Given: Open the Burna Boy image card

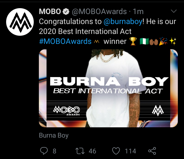Looking at the screenshot, I should pyautogui.click(x=108, y=88).
